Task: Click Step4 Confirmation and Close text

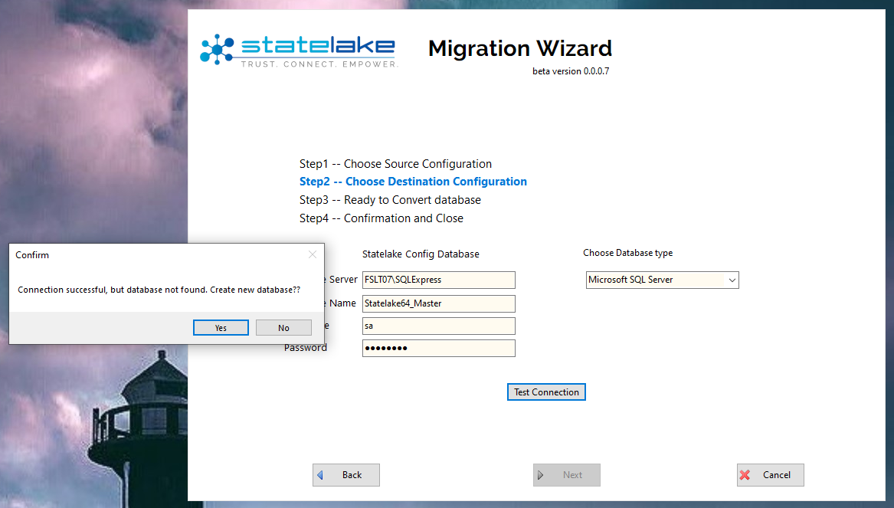Action: pos(382,218)
